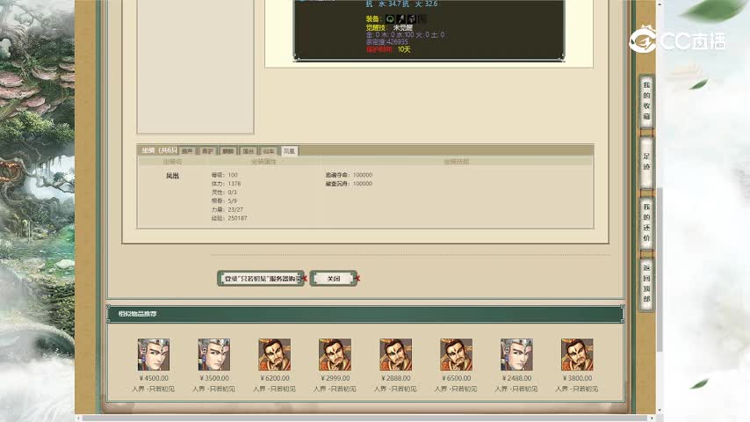Image resolution: width=750 pixels, height=422 pixels.
Task: Click the login to server purchase button
Action: point(261,279)
